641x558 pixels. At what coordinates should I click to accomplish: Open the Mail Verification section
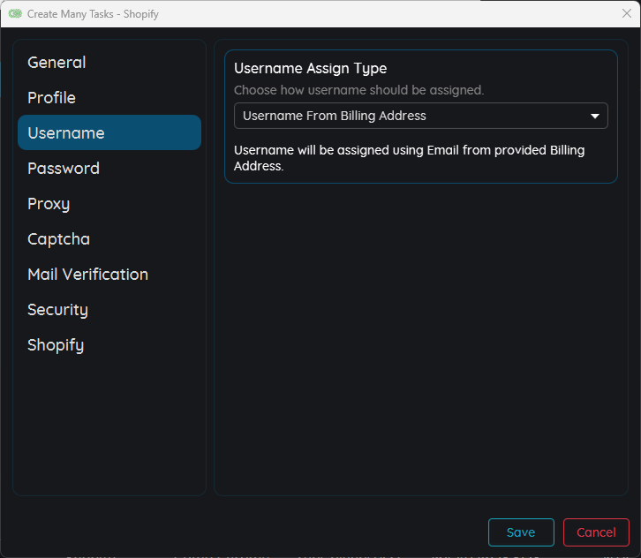pos(87,275)
